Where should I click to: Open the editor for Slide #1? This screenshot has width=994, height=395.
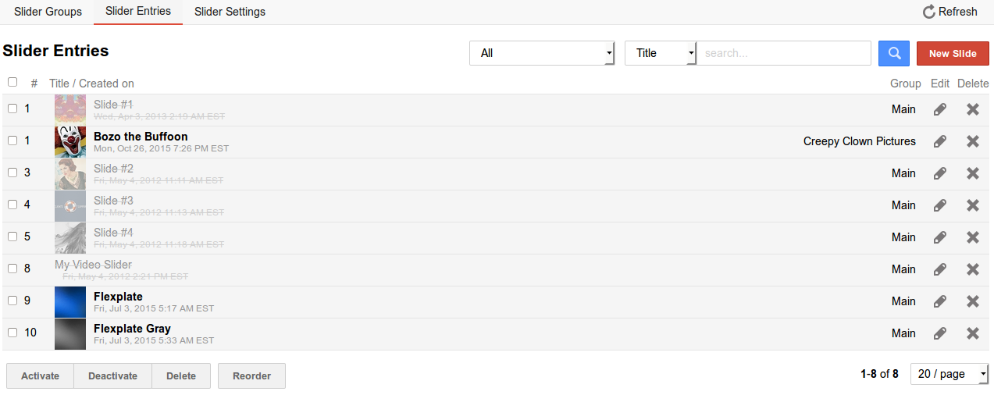(940, 109)
